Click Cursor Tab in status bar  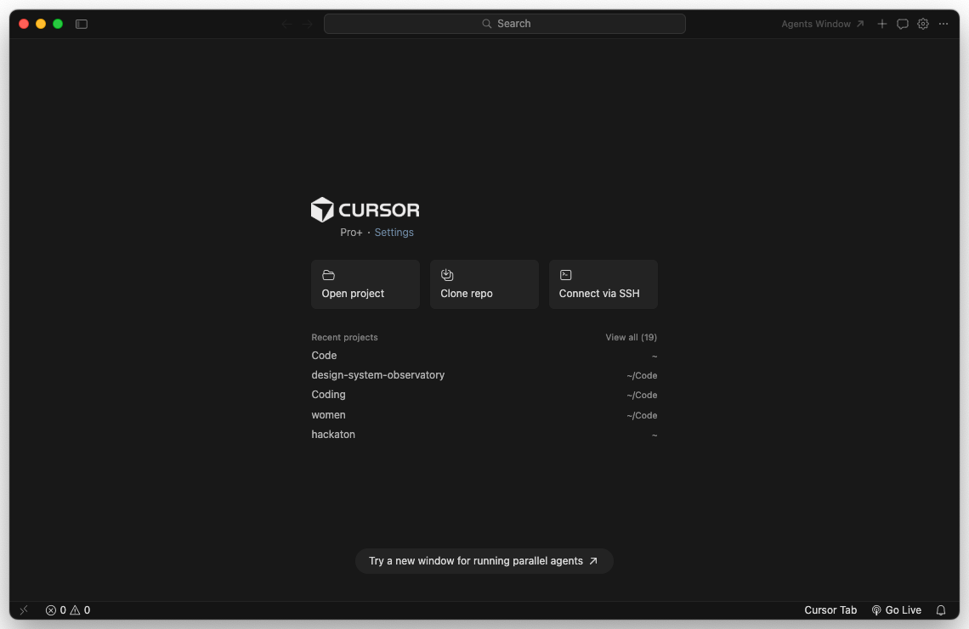click(x=830, y=609)
